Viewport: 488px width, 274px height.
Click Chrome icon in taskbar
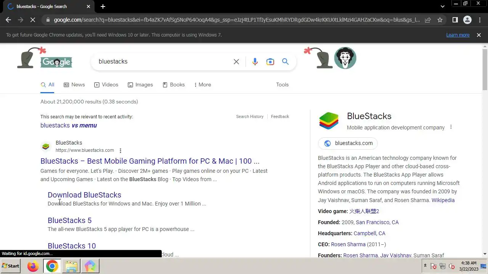(x=52, y=266)
